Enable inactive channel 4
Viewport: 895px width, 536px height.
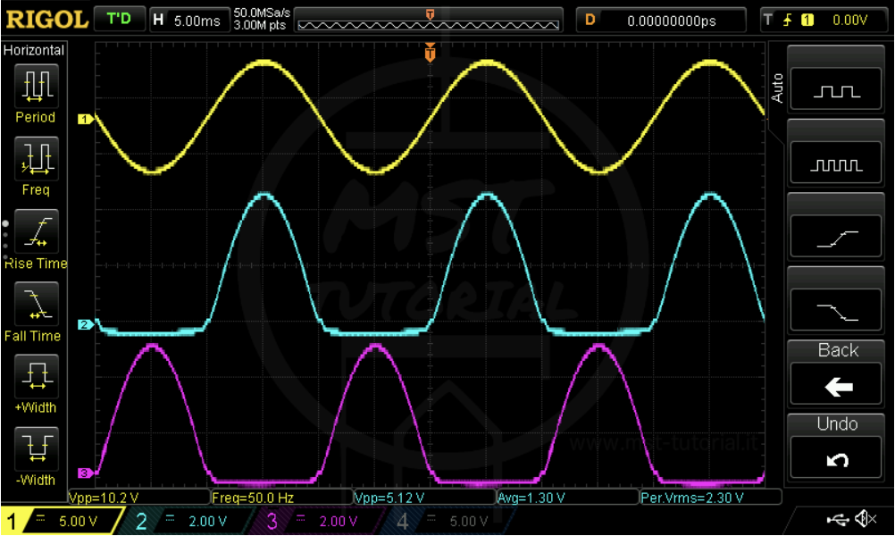click(x=449, y=522)
